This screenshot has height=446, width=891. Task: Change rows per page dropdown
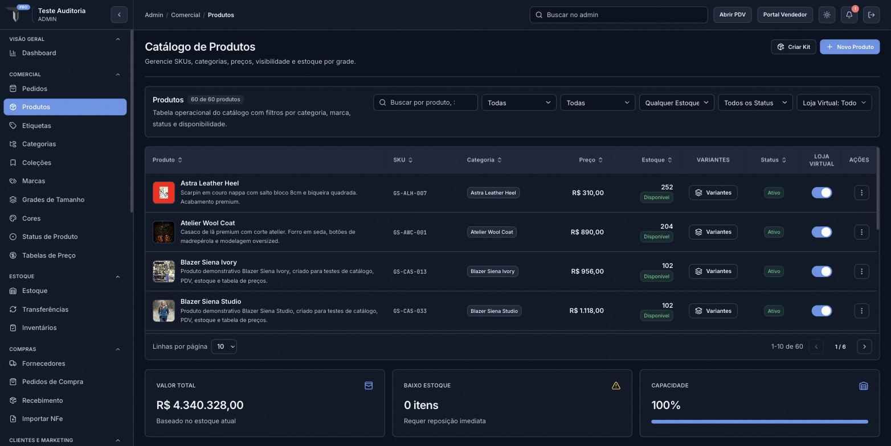click(224, 346)
